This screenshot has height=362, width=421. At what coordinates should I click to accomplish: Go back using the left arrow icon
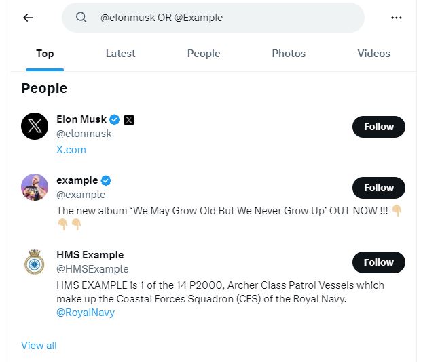coord(28,18)
